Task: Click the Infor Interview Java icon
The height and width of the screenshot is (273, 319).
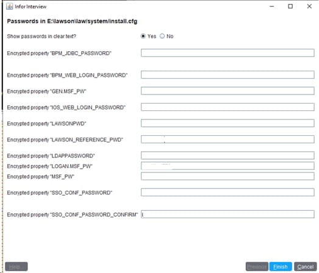Action: pos(9,7)
